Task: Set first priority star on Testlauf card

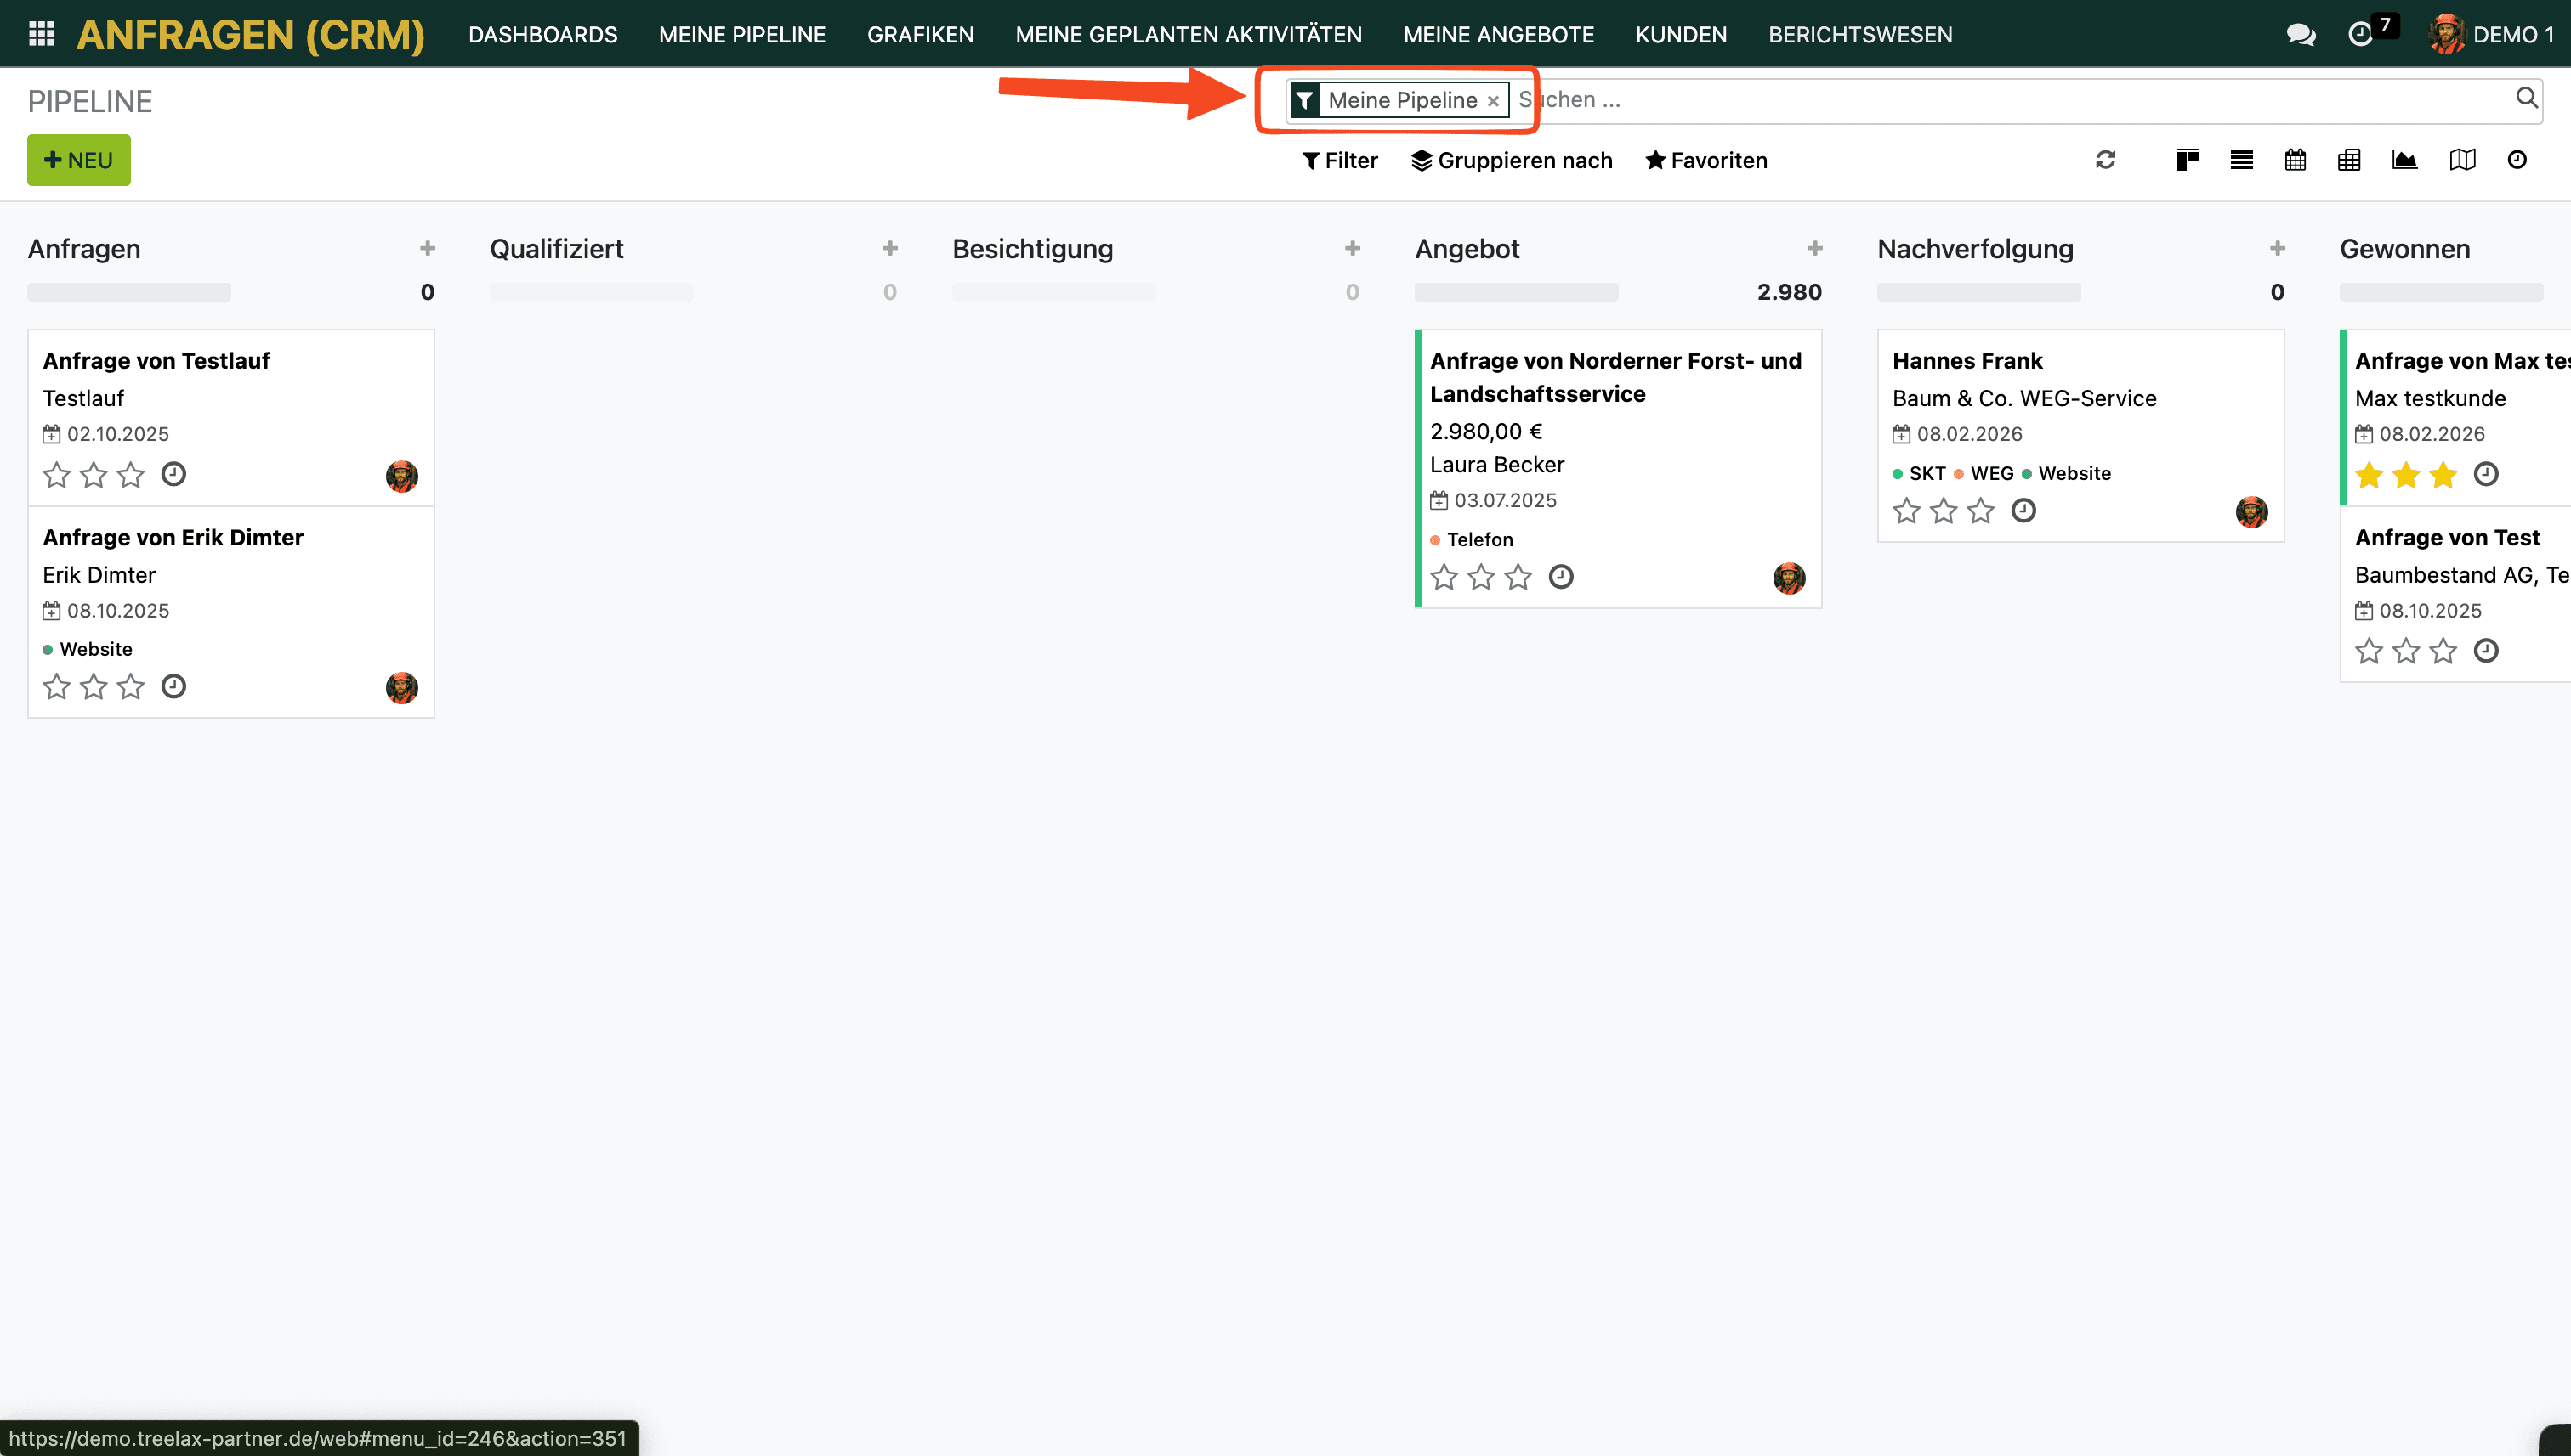Action: 57,475
